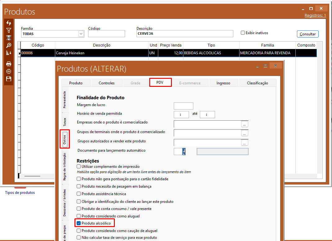This screenshot has height=241, width=332.
Task: Click the floppy disk save icon
Action: 9,79
